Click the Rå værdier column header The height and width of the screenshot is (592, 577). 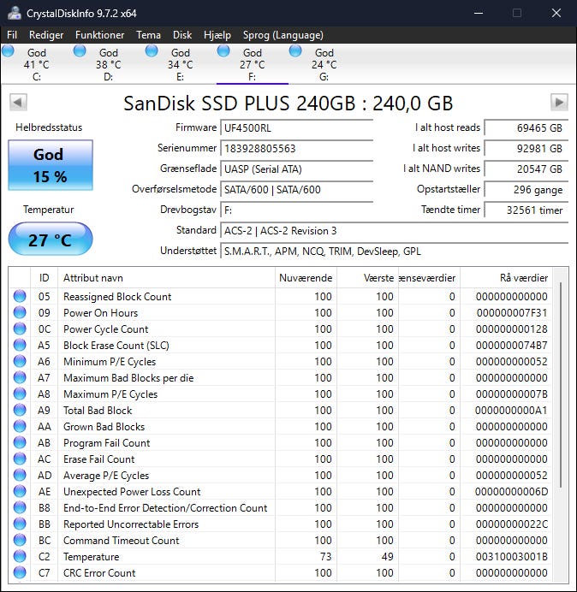(x=522, y=278)
